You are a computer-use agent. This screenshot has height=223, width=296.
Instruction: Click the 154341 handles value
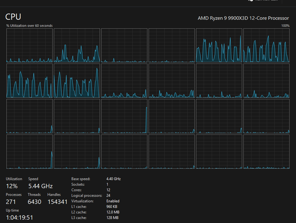pyautogui.click(x=58, y=202)
